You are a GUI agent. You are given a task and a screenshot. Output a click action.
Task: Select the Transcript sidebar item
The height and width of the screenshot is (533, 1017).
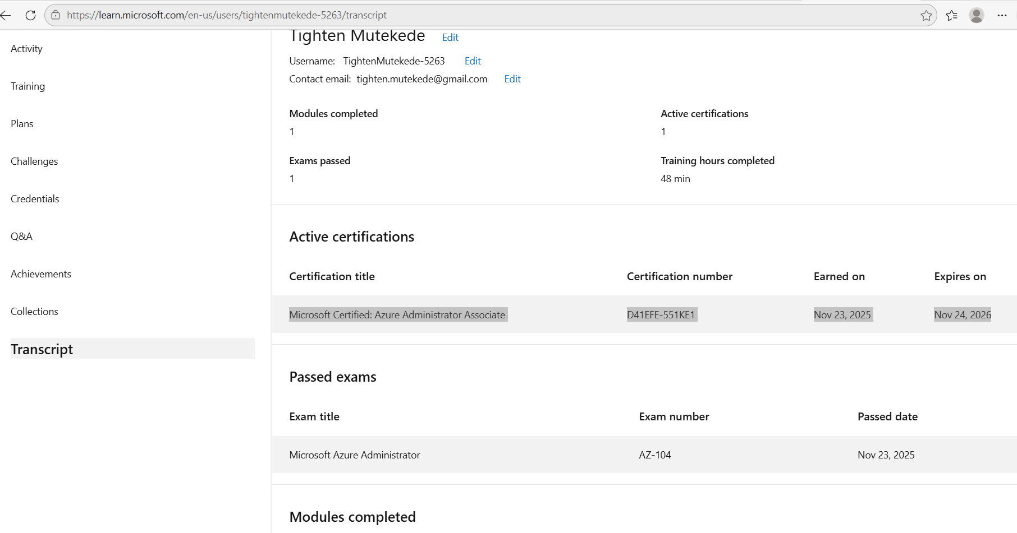(x=132, y=349)
